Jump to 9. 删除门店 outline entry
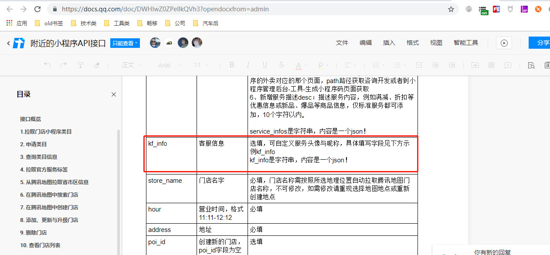Viewport: 550px width, 255px height. point(33,233)
